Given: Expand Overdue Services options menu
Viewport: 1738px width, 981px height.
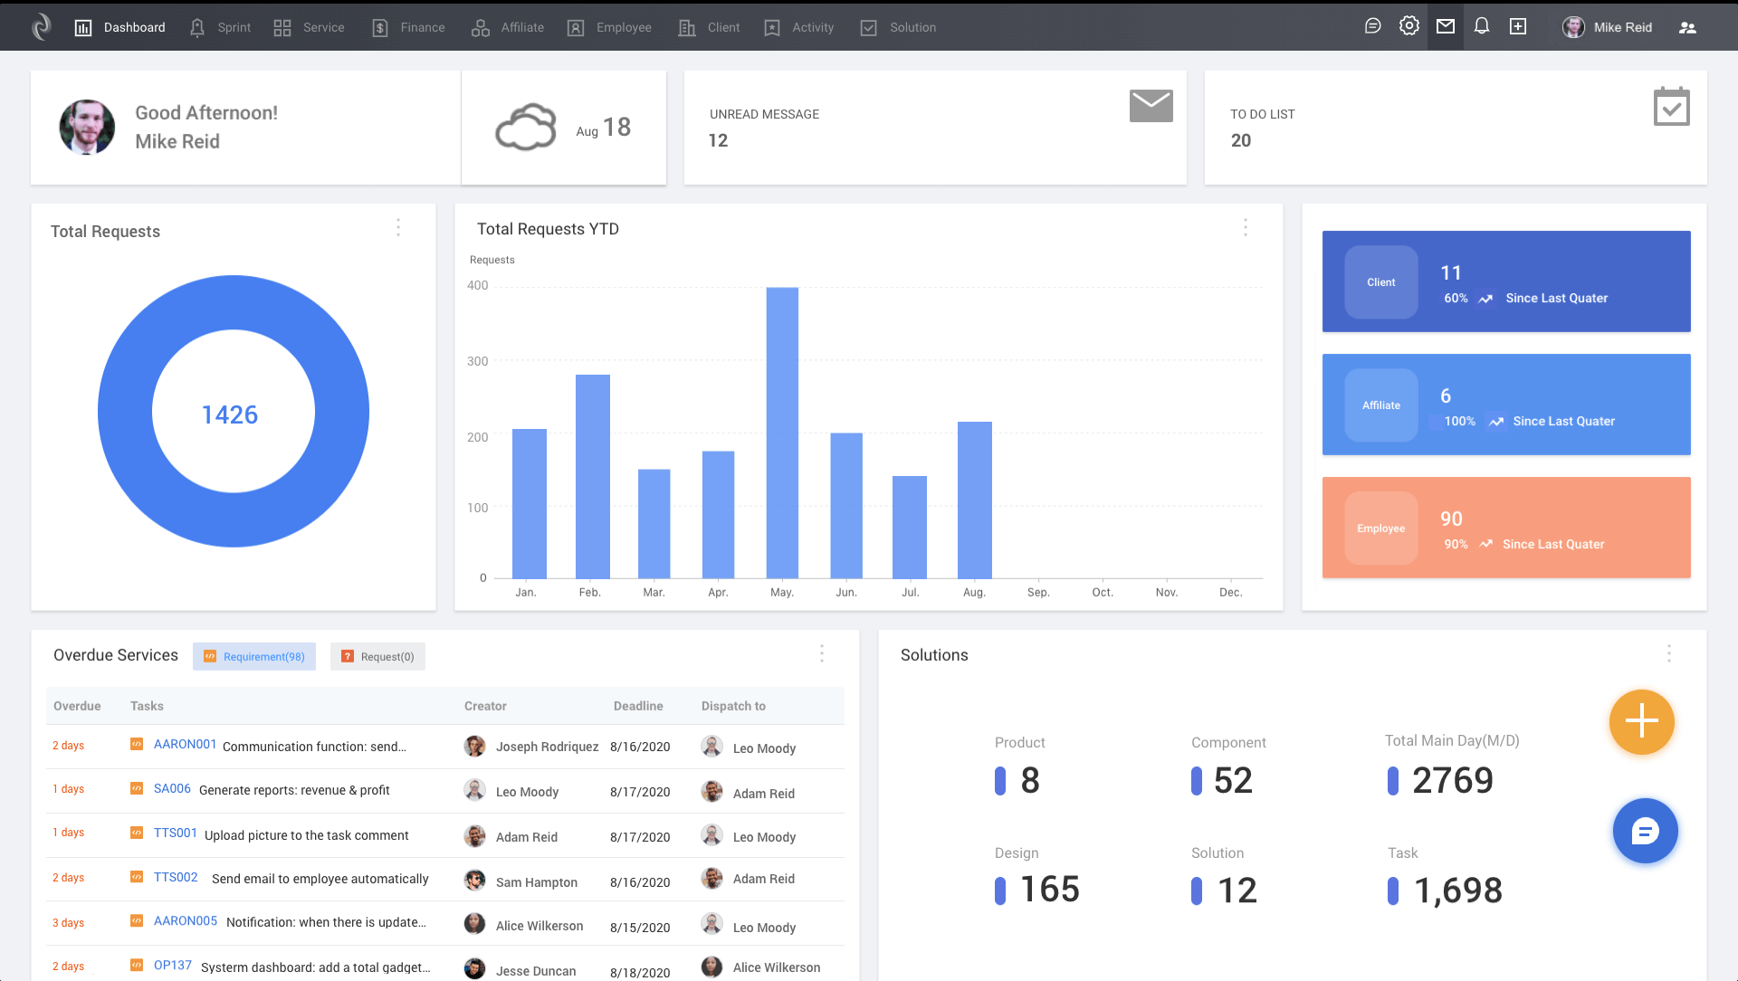Looking at the screenshot, I should point(822,653).
